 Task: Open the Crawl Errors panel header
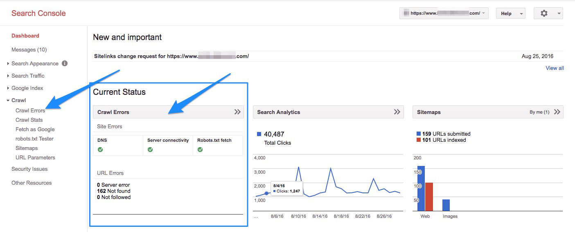168,112
